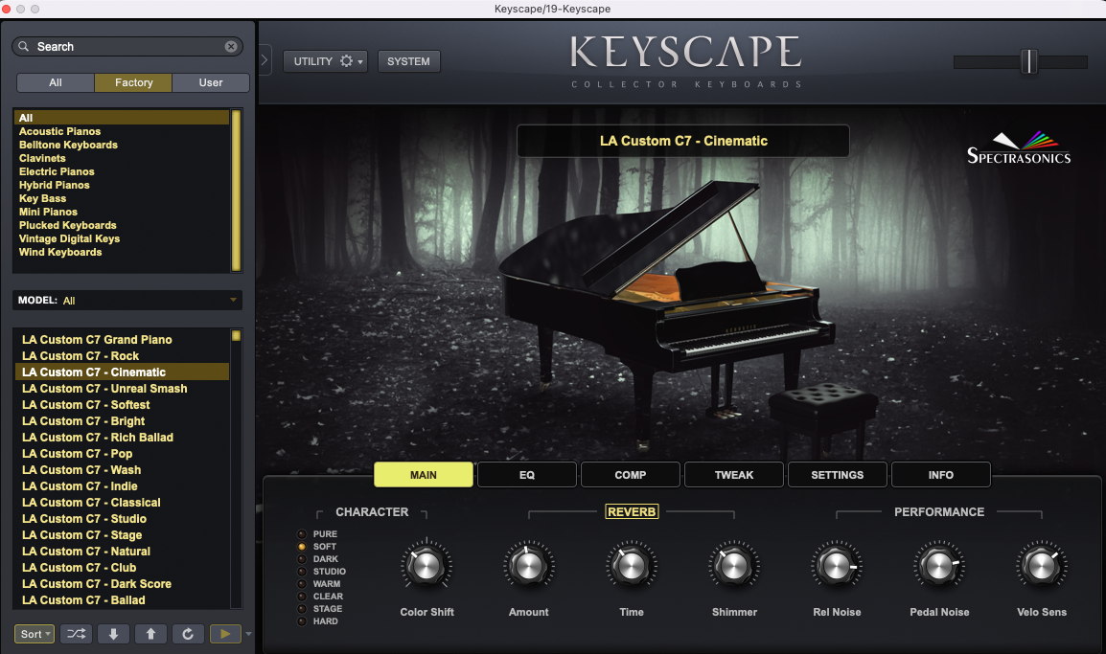Open the COMP tab
This screenshot has height=654, width=1106.
click(631, 475)
